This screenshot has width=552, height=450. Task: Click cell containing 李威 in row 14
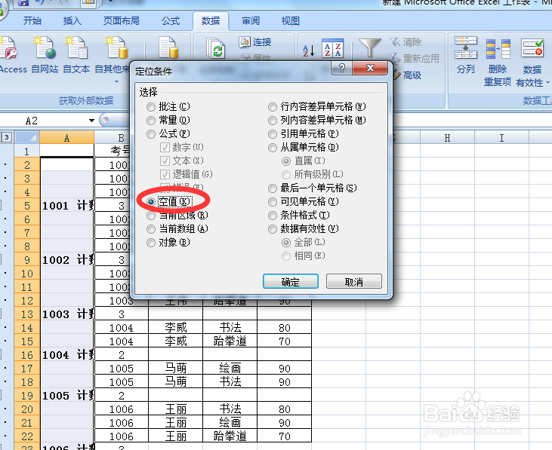pyautogui.click(x=176, y=328)
